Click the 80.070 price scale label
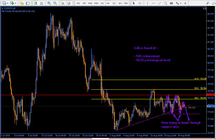216x139 pixels. coord(210,63)
